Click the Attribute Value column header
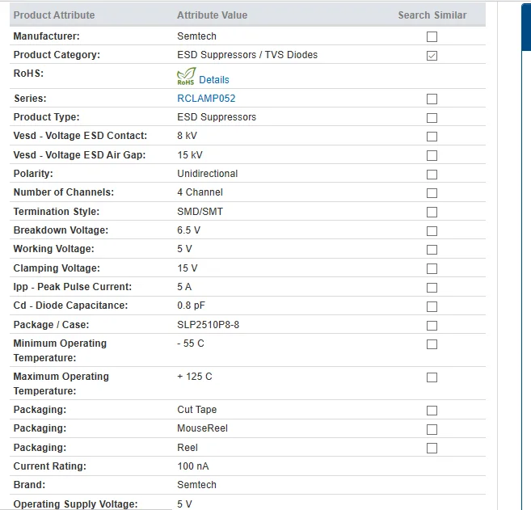Viewport: 531px width, 510px height. 213,15
